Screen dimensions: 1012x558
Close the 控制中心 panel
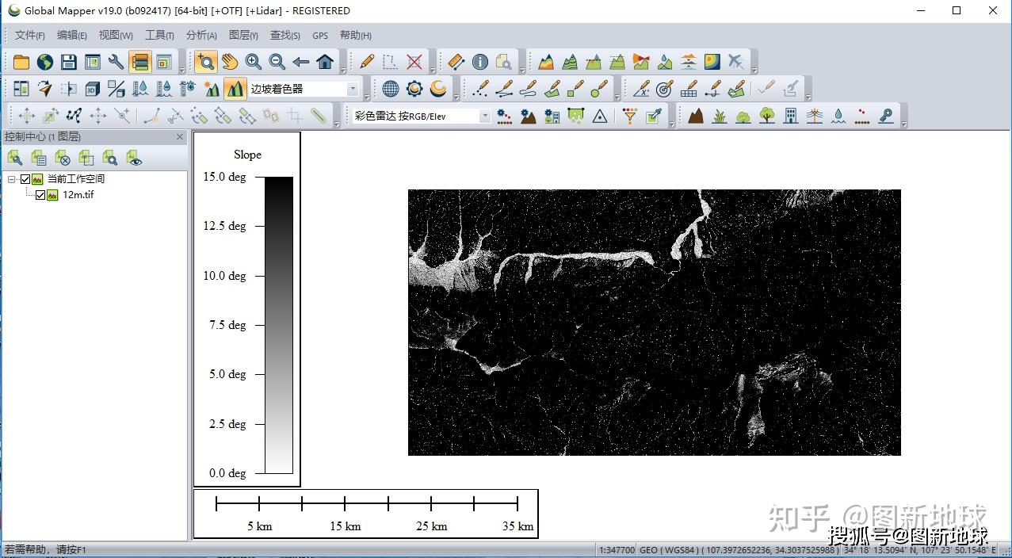(x=180, y=137)
